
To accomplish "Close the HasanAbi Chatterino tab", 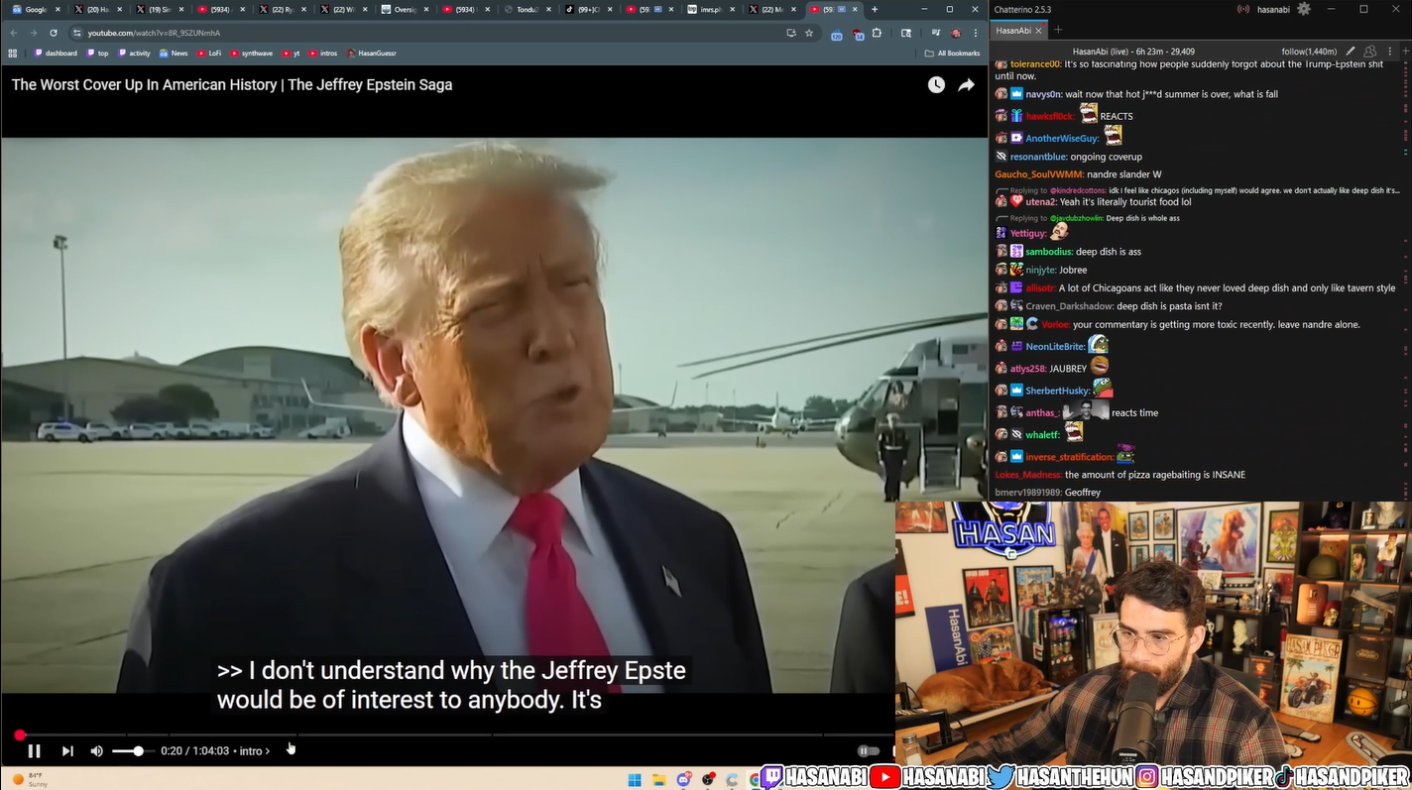I will pyautogui.click(x=1038, y=31).
